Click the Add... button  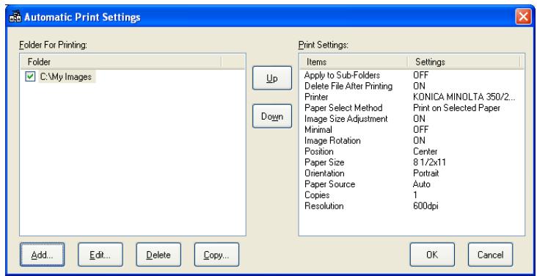click(42, 255)
